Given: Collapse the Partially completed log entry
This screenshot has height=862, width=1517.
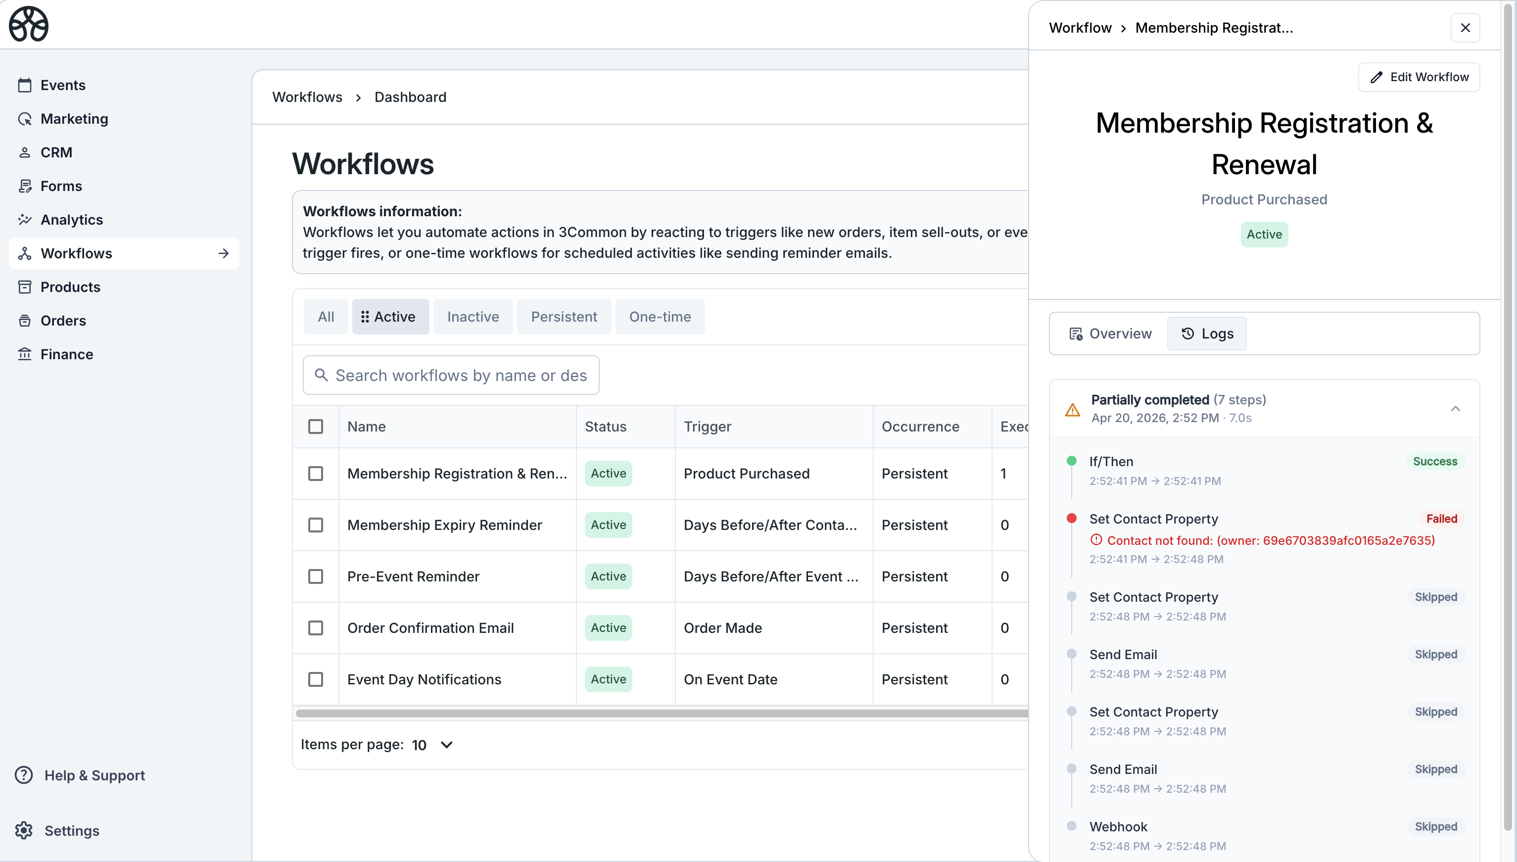Looking at the screenshot, I should [x=1455, y=409].
